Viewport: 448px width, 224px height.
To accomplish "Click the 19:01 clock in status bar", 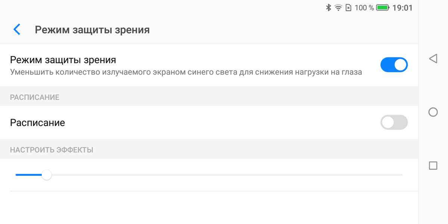I will tap(402, 7).
